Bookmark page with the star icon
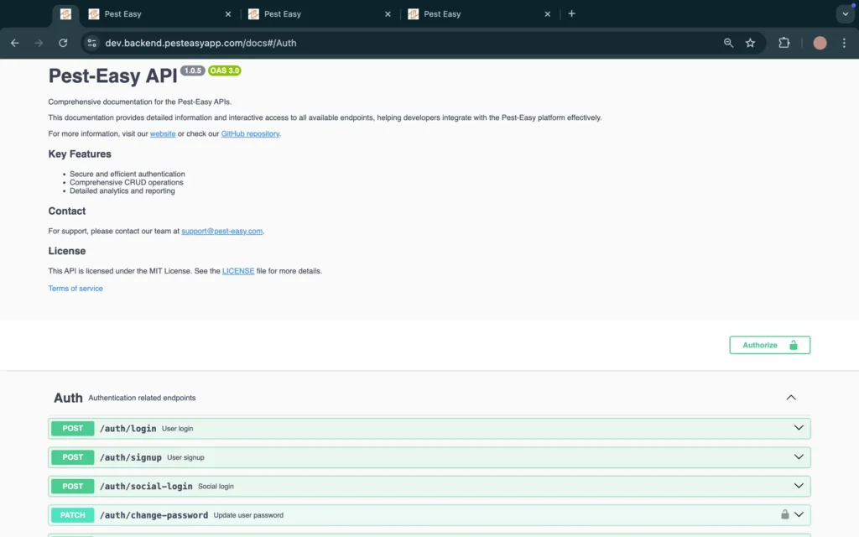The image size is (859, 537). pyautogui.click(x=750, y=43)
